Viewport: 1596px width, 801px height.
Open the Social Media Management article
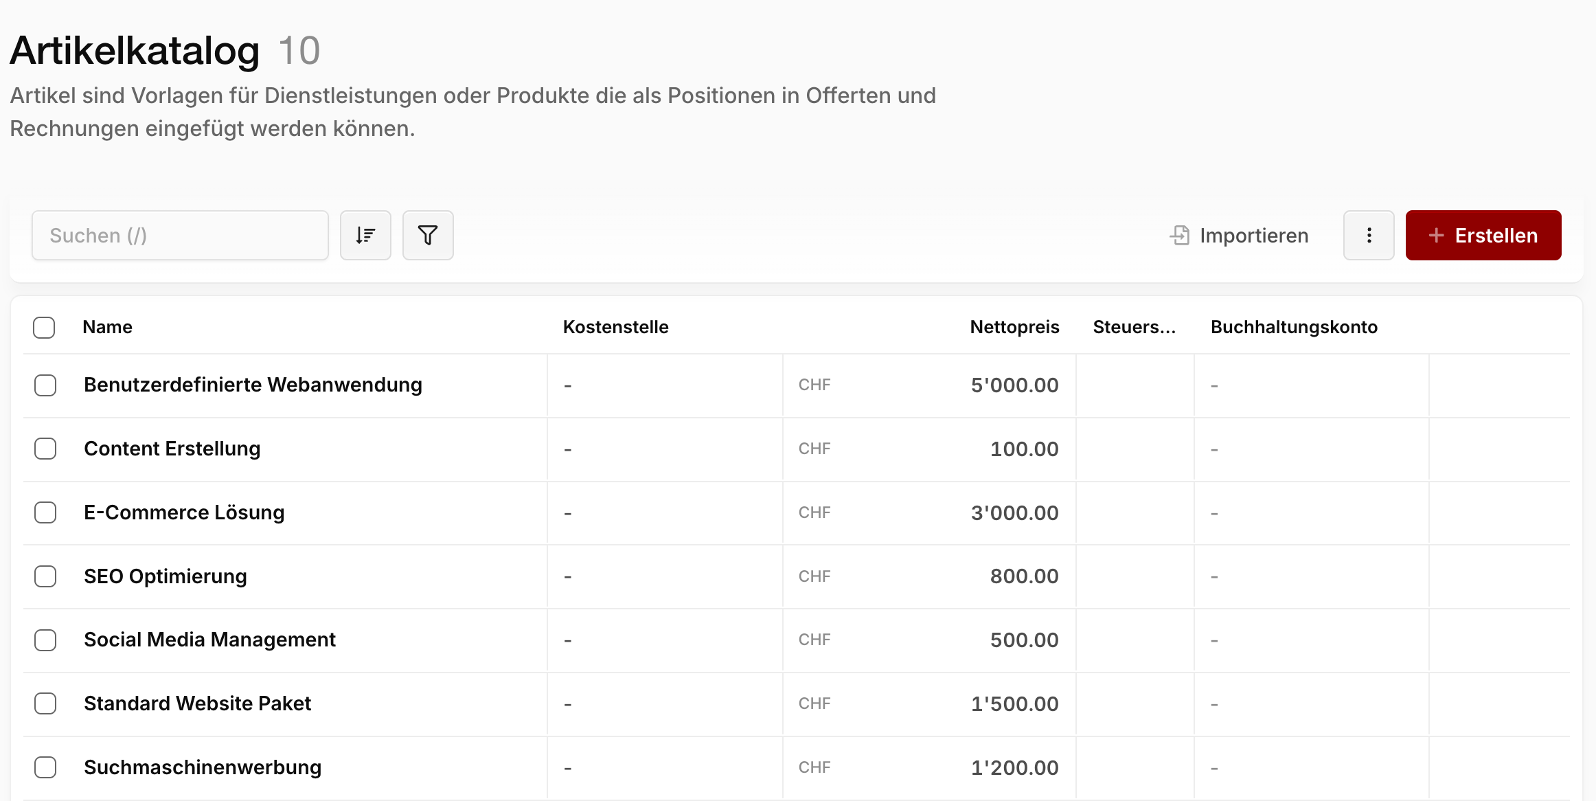click(209, 640)
